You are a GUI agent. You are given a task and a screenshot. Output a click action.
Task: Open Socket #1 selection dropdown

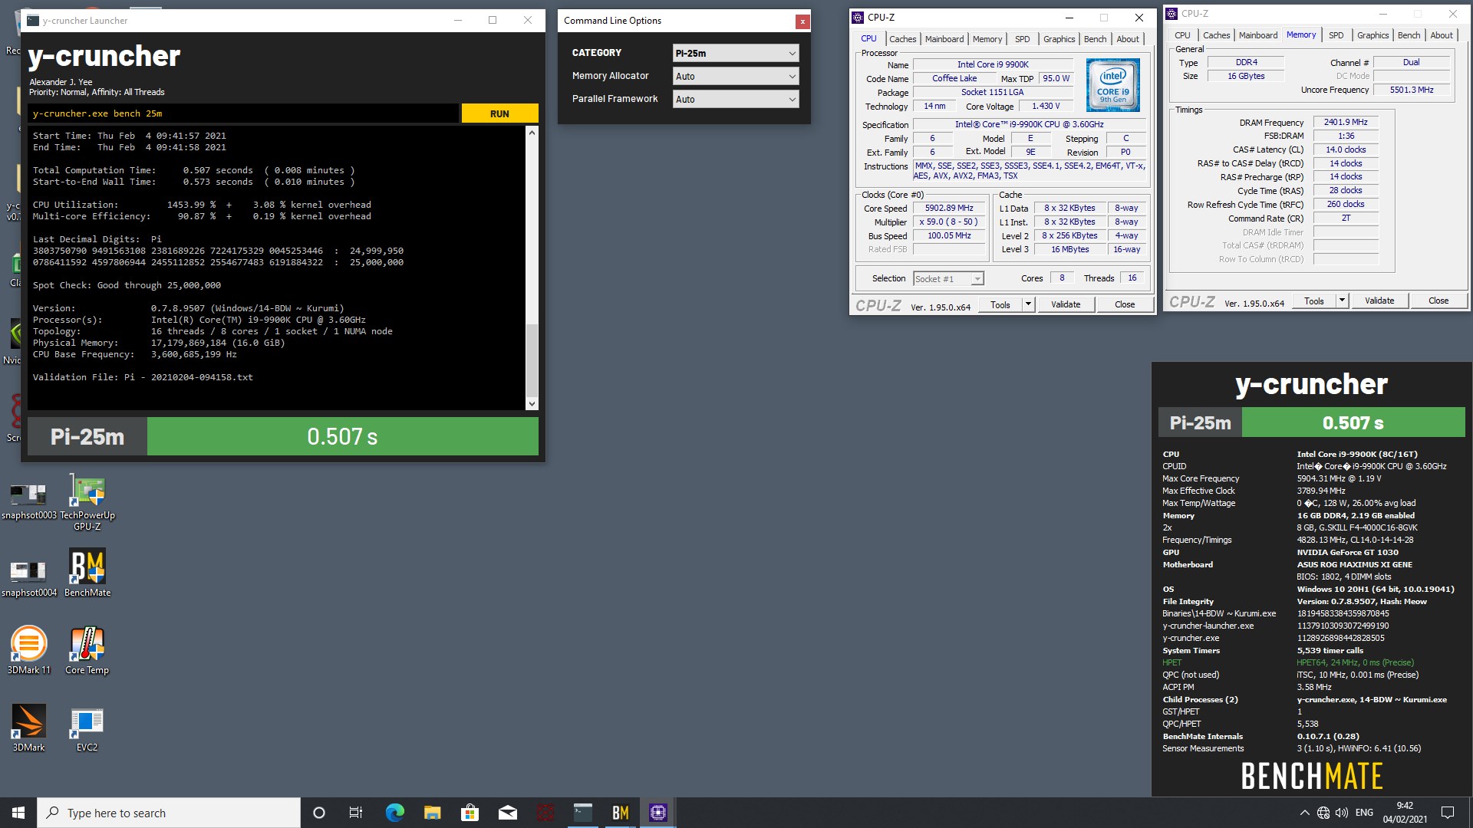pyautogui.click(x=948, y=279)
